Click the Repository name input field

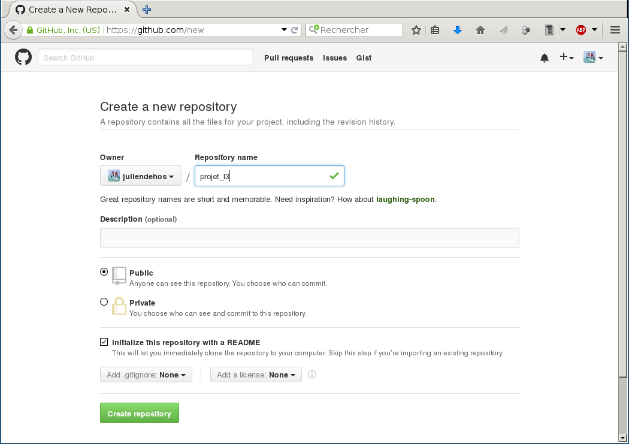pyautogui.click(x=270, y=176)
